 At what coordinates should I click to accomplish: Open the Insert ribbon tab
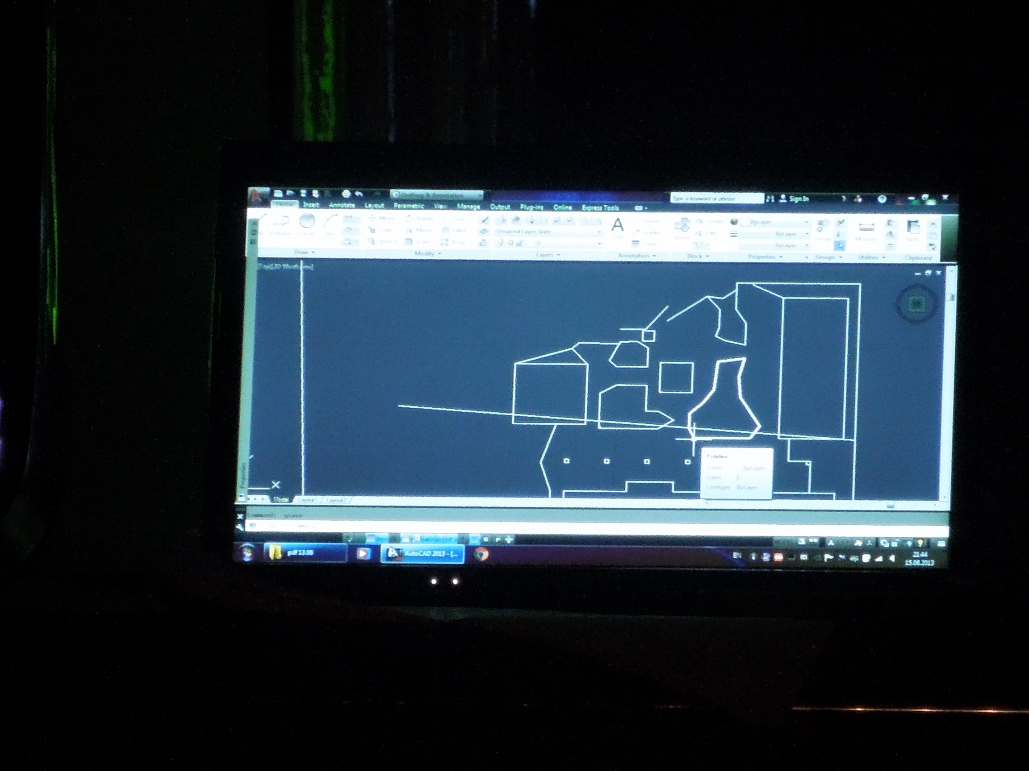click(311, 204)
